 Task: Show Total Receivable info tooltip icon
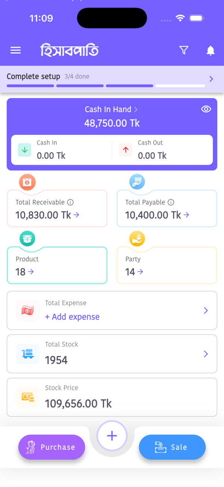70,202
